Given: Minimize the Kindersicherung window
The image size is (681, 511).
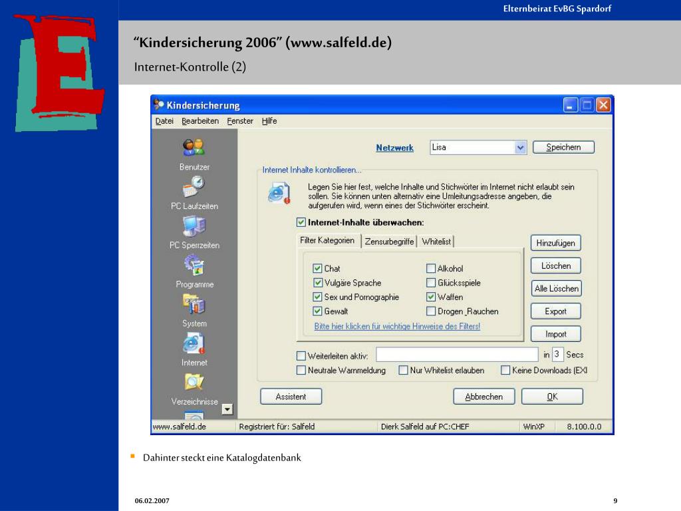Looking at the screenshot, I should click(570, 104).
